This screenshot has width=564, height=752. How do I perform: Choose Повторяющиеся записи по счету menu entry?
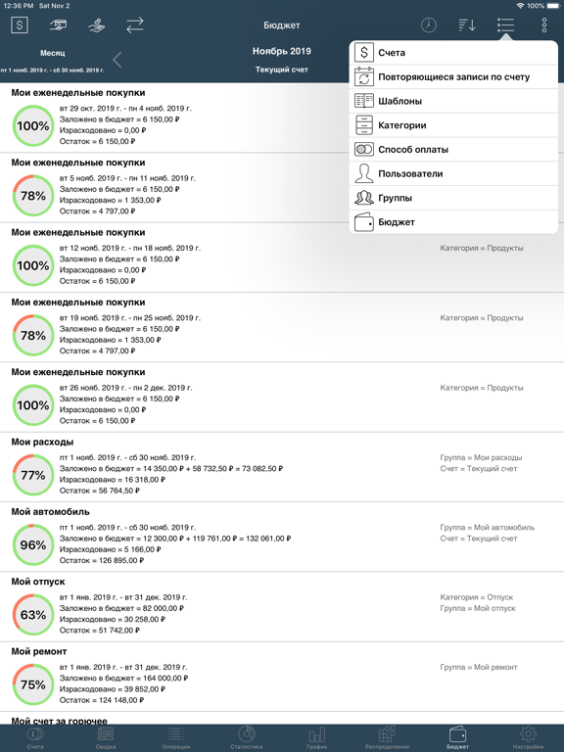point(453,76)
